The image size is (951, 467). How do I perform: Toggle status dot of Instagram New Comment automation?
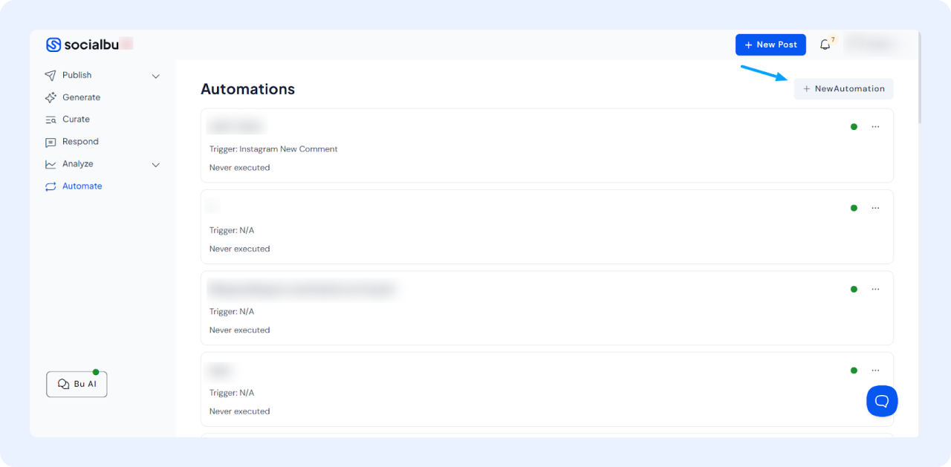pyautogui.click(x=854, y=127)
